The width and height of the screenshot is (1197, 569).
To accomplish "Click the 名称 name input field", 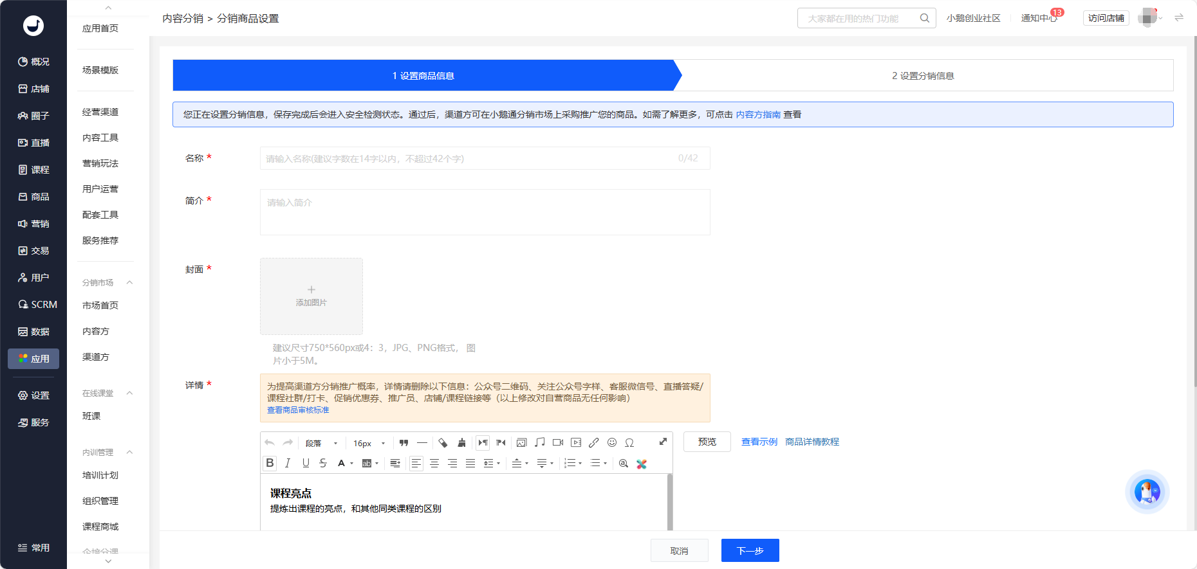I will [485, 158].
